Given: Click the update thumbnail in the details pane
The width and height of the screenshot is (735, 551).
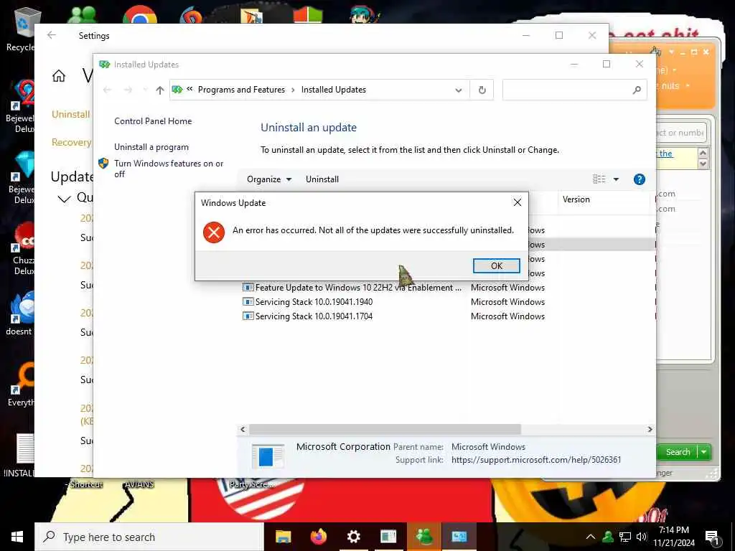Looking at the screenshot, I should coord(268,456).
